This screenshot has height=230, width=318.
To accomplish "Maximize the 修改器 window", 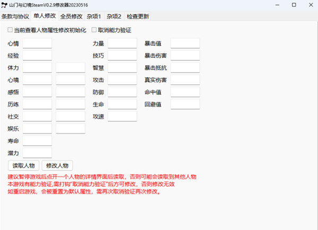I will coord(294,5).
